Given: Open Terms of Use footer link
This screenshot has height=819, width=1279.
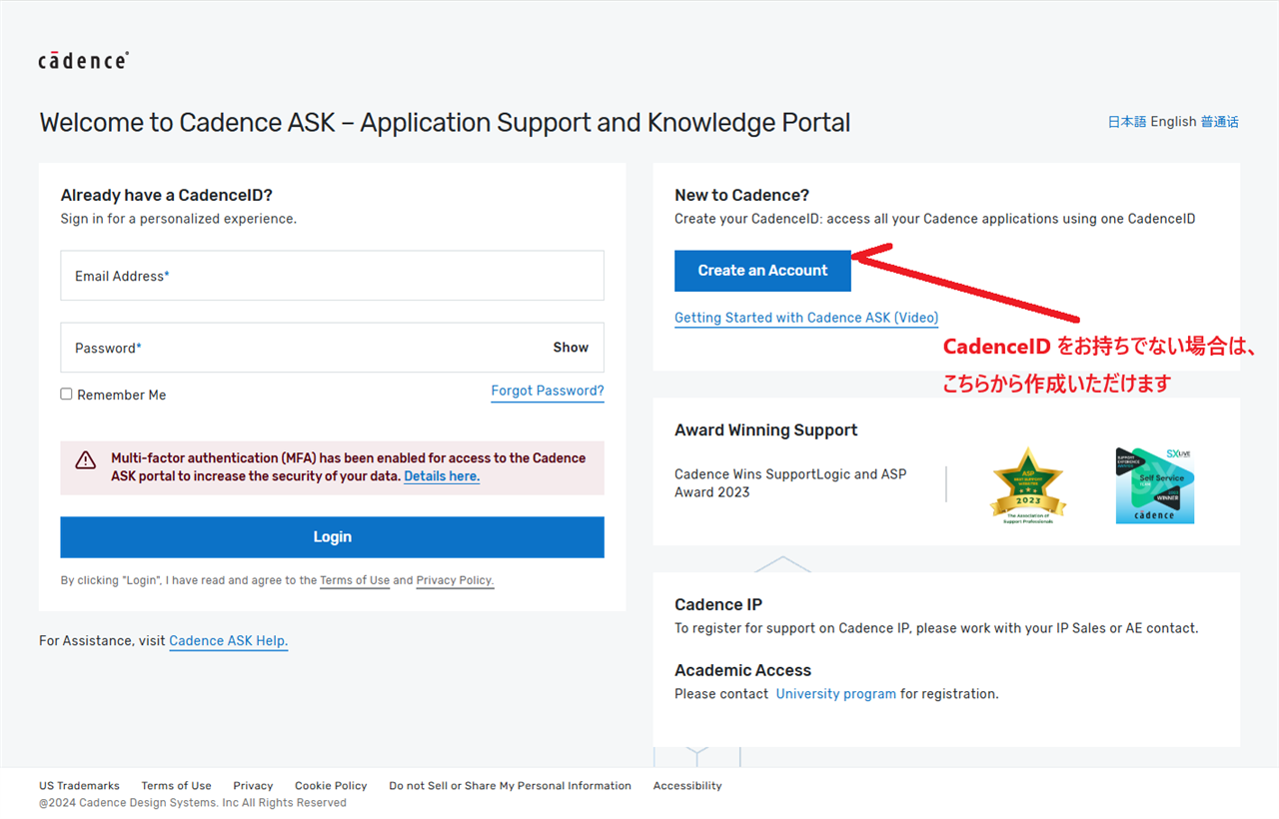Looking at the screenshot, I should pyautogui.click(x=176, y=786).
